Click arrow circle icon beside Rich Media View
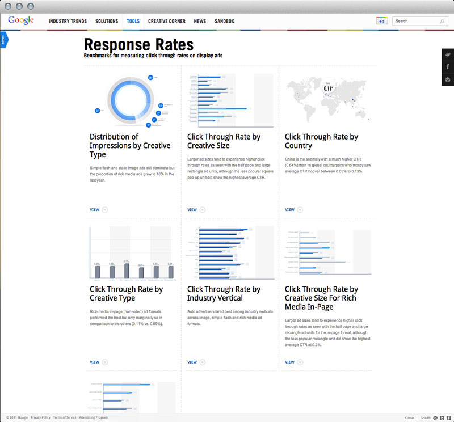Image resolution: width=454 pixels, height=422 pixels. [300, 362]
